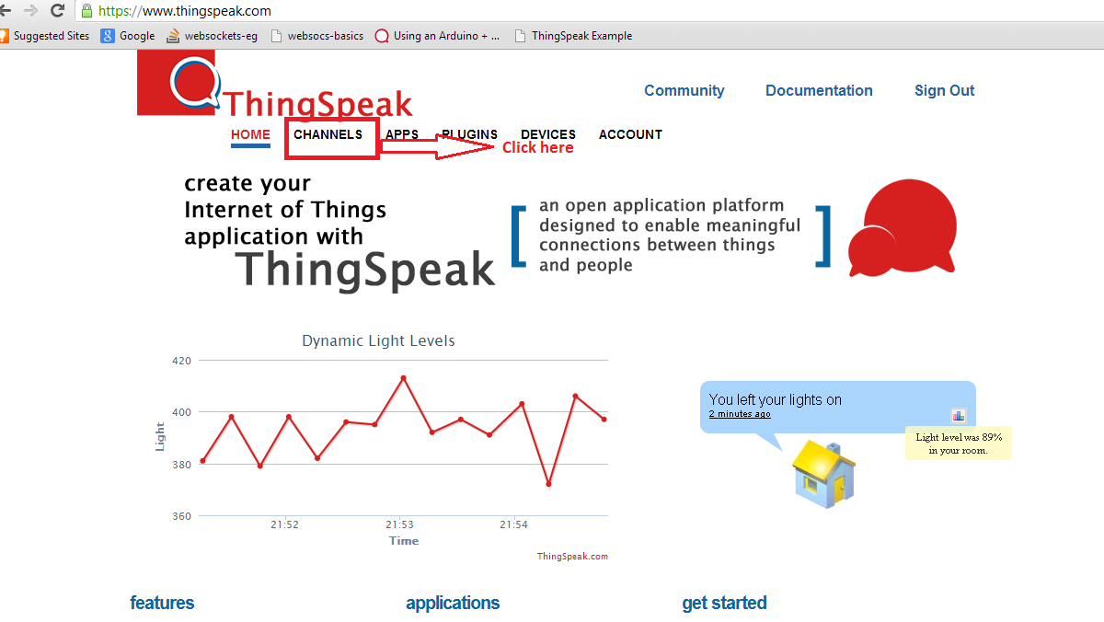Open the PLUGINS section
1104x622 pixels.
coord(468,134)
